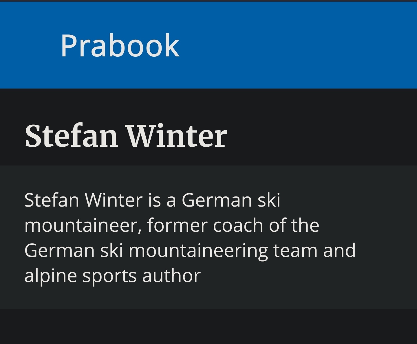The image size is (417, 344).
Task: Click the word "Stefan" in the heading
Action: point(71,136)
